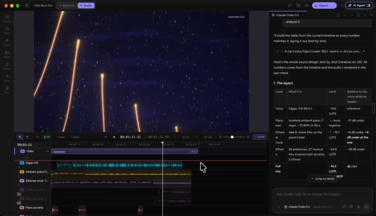The width and height of the screenshot is (376, 216).
Task: Add attachment with plus in chat input
Action: pos(278,207)
